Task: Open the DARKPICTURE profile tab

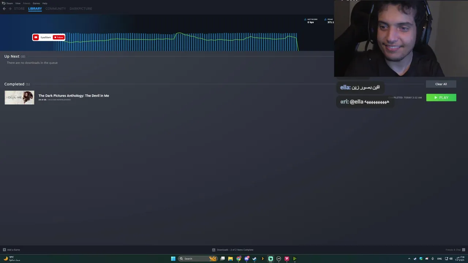Action: point(81,8)
